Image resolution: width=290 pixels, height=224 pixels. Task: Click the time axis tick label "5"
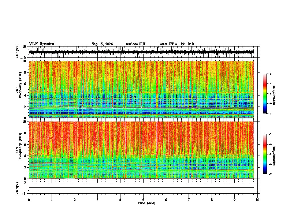pyautogui.click(x=143, y=200)
